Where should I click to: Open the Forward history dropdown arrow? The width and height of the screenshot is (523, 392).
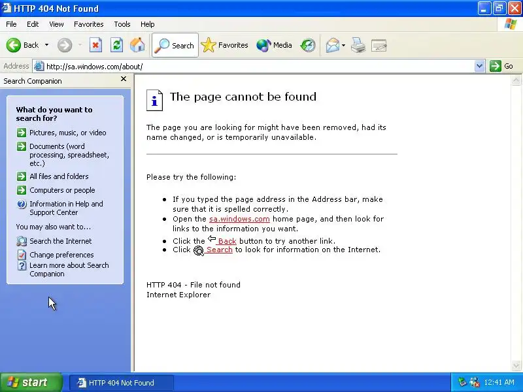point(80,45)
